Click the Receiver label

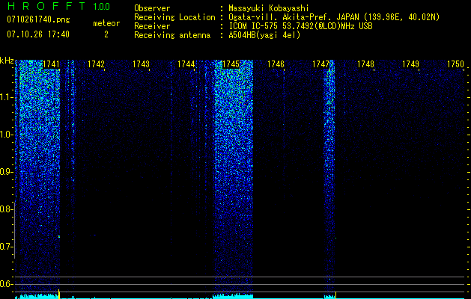point(152,26)
